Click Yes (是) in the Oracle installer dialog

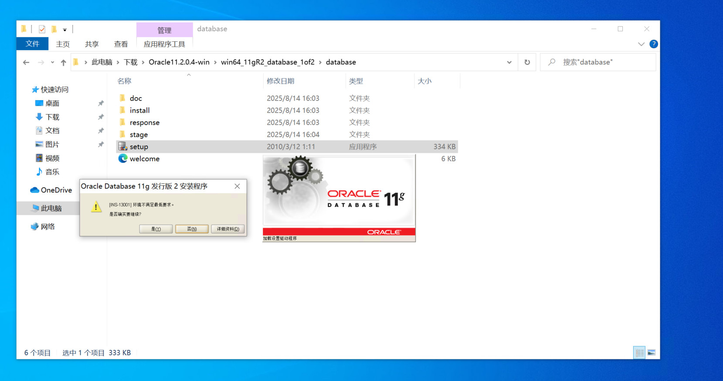coord(156,229)
